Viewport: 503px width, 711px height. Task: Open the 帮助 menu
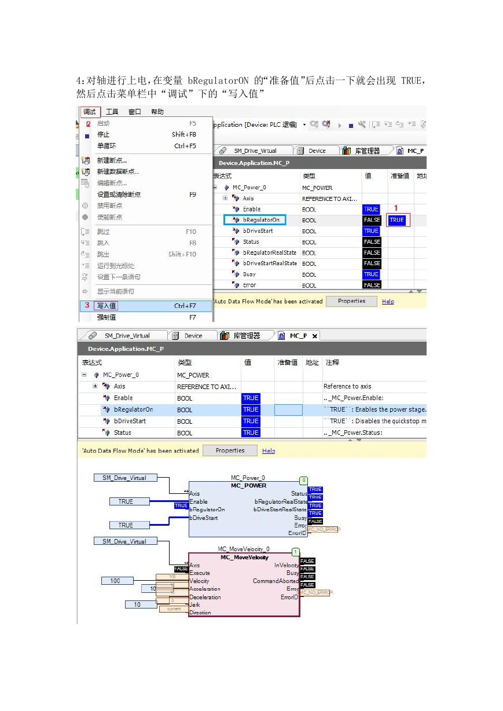(x=157, y=112)
